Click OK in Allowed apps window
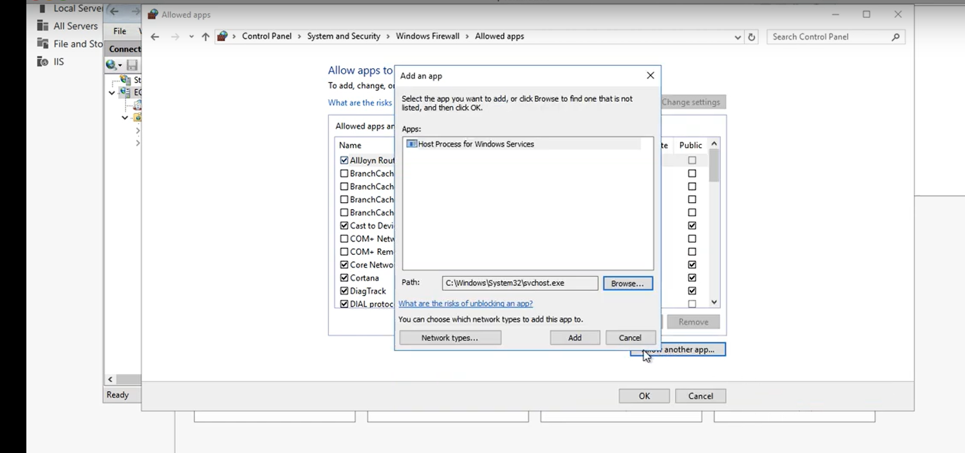The image size is (965, 453). pos(644,396)
